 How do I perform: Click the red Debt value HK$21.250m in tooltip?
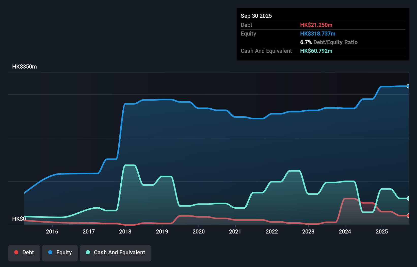point(316,25)
